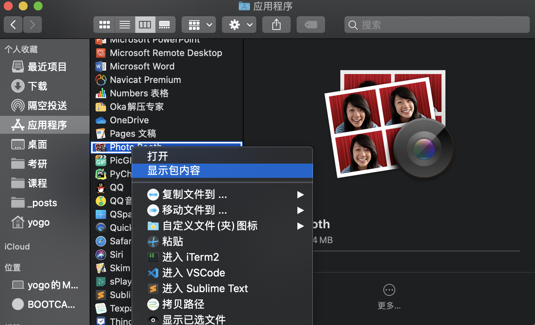Viewport: 535px width, 325px height.
Task: Switch to column view
Action: click(145, 25)
